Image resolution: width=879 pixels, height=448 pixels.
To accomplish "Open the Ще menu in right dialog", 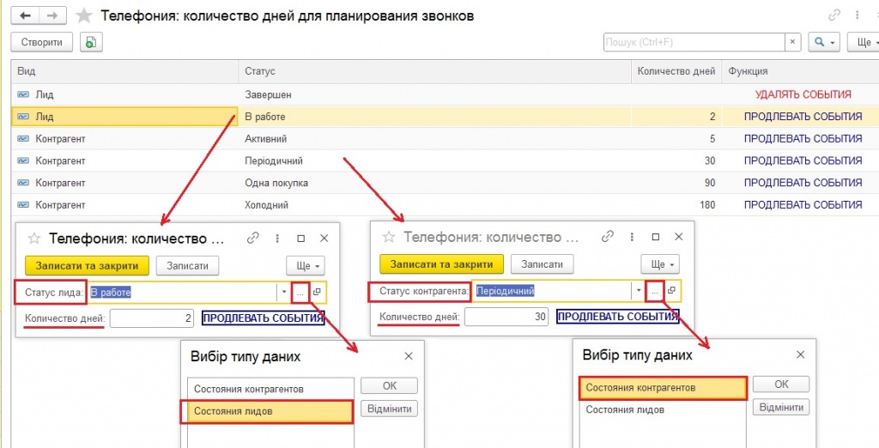I will (659, 264).
